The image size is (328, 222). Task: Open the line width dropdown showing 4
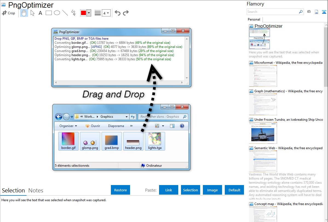click(x=106, y=13)
